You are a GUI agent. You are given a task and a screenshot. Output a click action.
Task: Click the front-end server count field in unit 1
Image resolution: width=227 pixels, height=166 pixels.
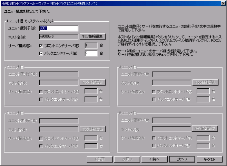(x=91, y=46)
